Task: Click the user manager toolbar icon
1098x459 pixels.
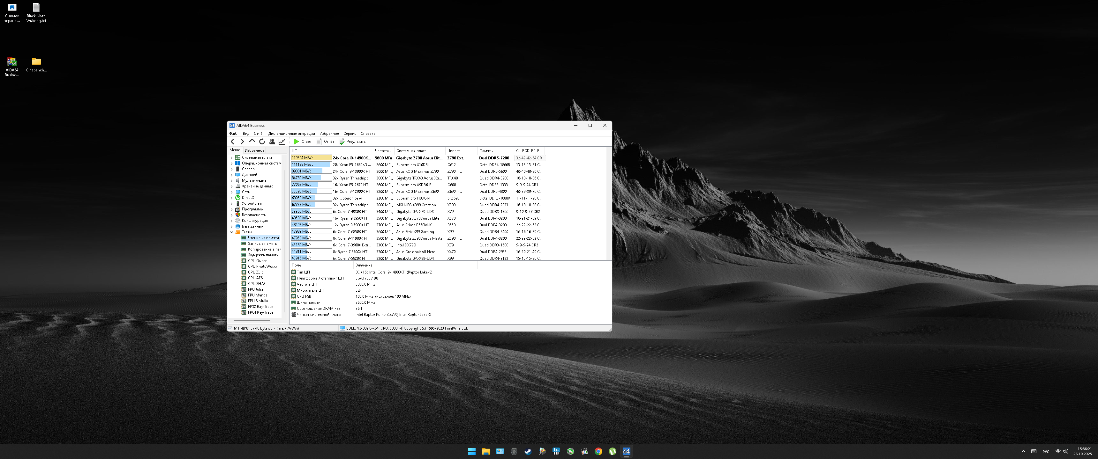Action: (x=272, y=141)
